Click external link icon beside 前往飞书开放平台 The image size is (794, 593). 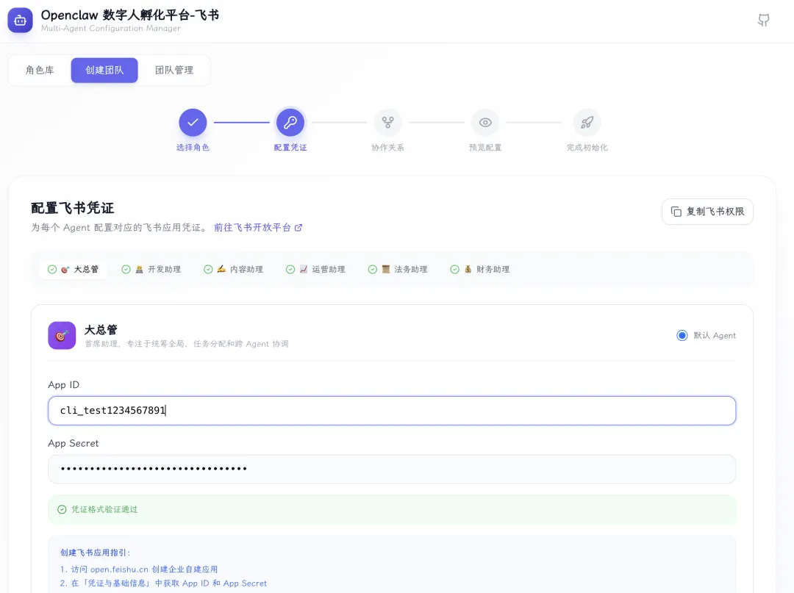[298, 228]
